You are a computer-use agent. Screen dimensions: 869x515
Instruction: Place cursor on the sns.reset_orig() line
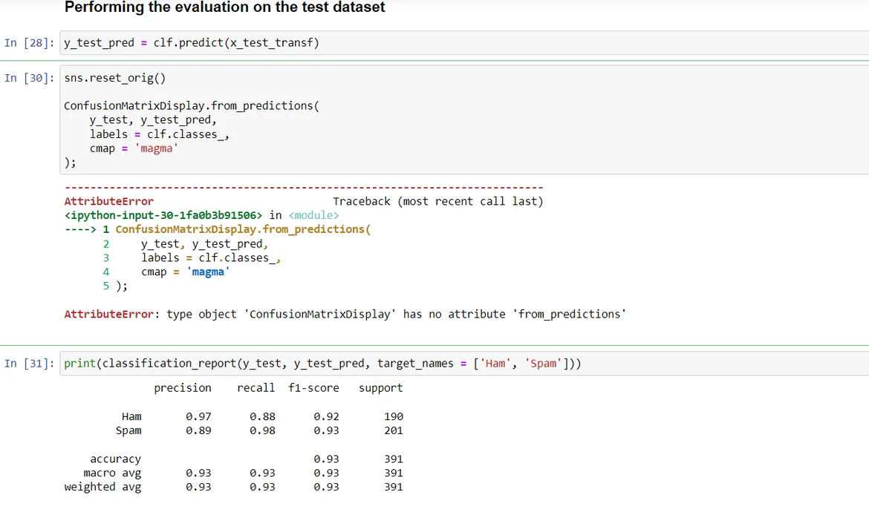click(x=115, y=78)
